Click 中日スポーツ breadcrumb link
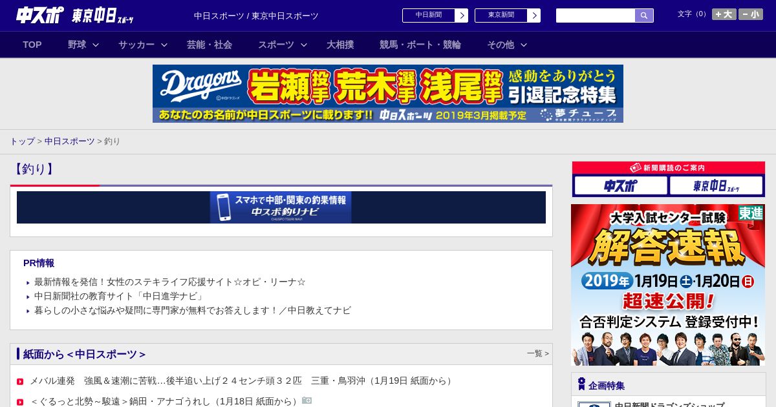 [x=70, y=141]
